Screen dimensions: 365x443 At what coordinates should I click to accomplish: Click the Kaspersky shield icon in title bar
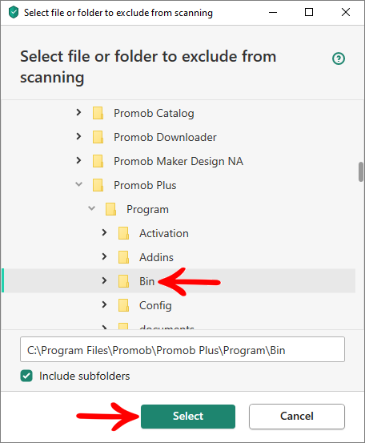pos(14,13)
